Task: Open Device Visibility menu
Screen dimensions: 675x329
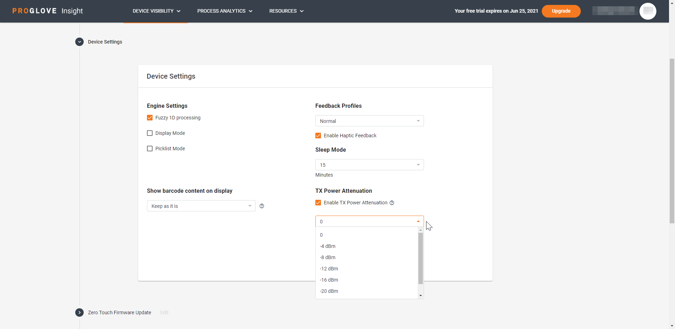Action: click(x=156, y=11)
